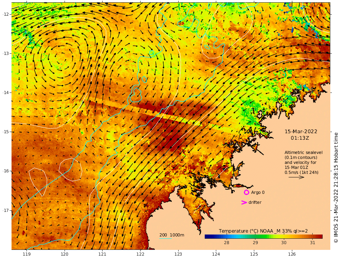Image resolution: width=338 pixels, height=261 pixels.
Task: Click the velocity scale reference arrow
Action: (x=297, y=177)
